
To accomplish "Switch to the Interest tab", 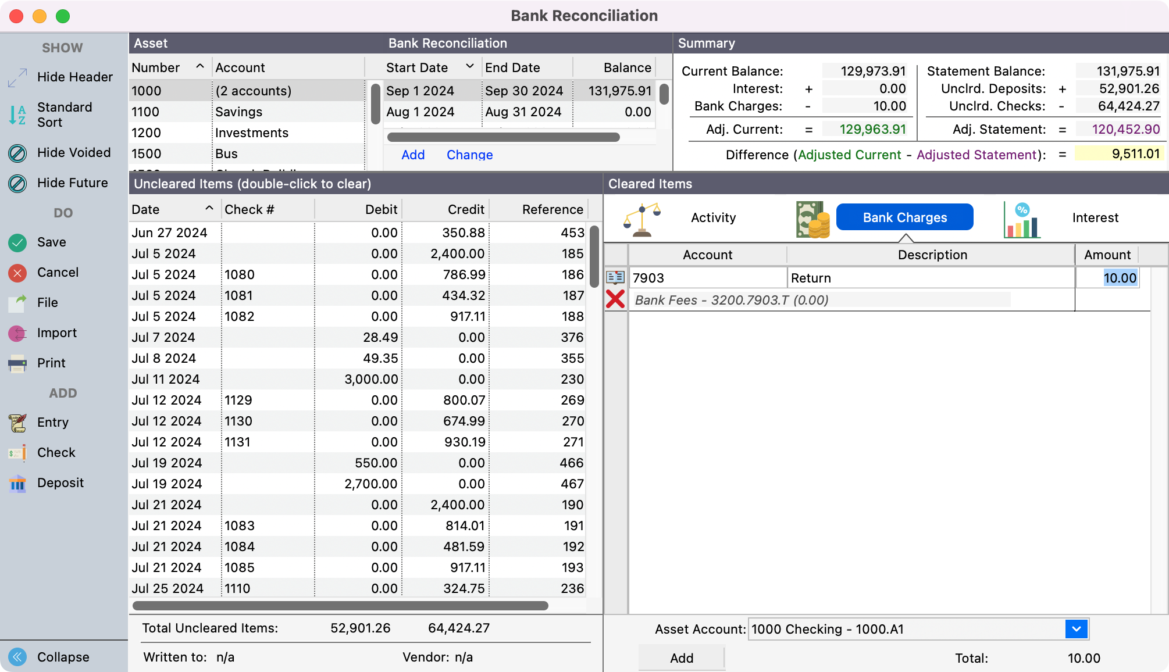I will click(1095, 217).
